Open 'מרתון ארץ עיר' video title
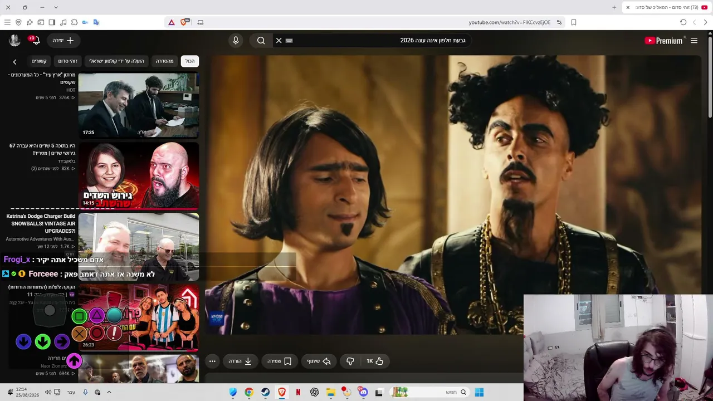This screenshot has height=401, width=713. 42,79
